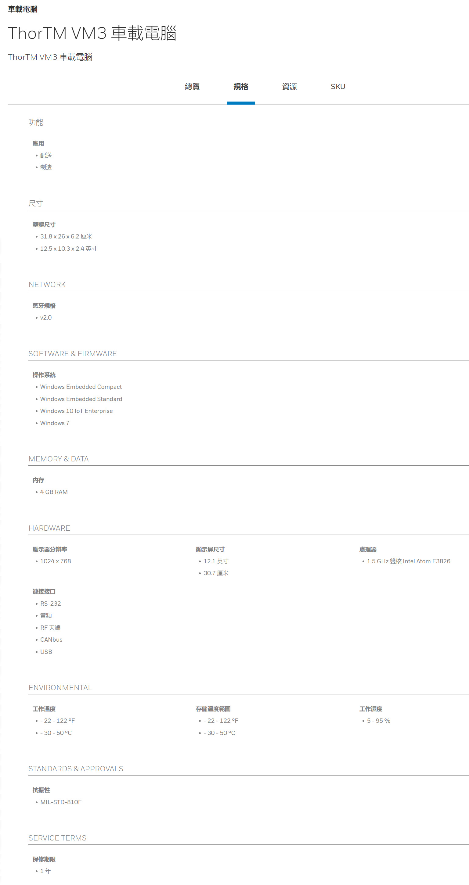Select the 保修期限 label

coord(44,859)
